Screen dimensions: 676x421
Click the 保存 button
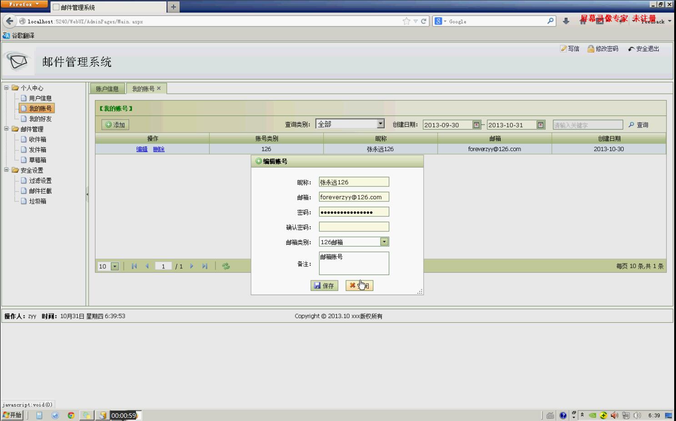(324, 286)
